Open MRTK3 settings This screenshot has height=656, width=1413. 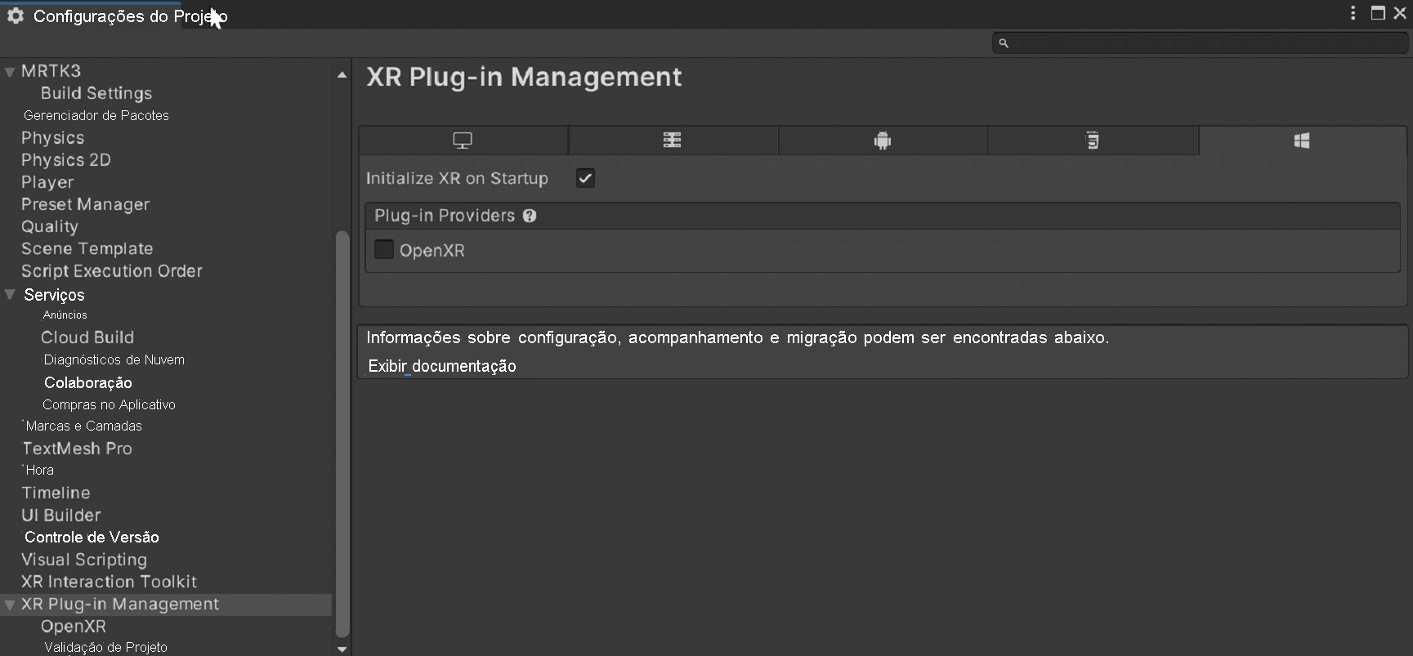click(51, 71)
